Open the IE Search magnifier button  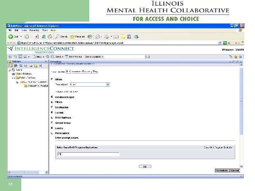pyautogui.click(x=61, y=37)
